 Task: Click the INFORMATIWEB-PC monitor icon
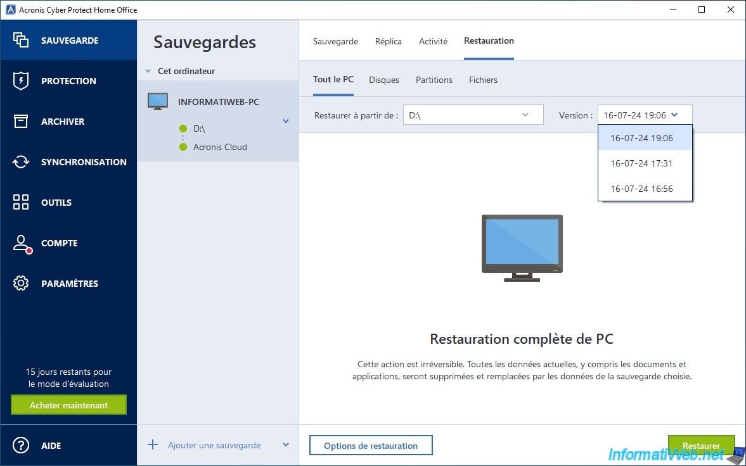(x=158, y=102)
